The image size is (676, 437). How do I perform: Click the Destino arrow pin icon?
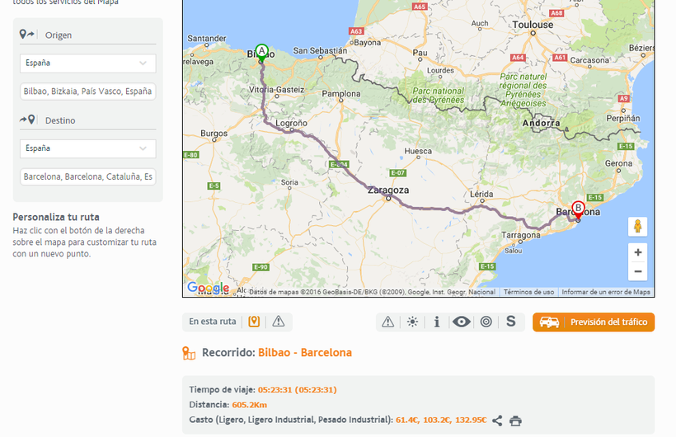tap(26, 120)
